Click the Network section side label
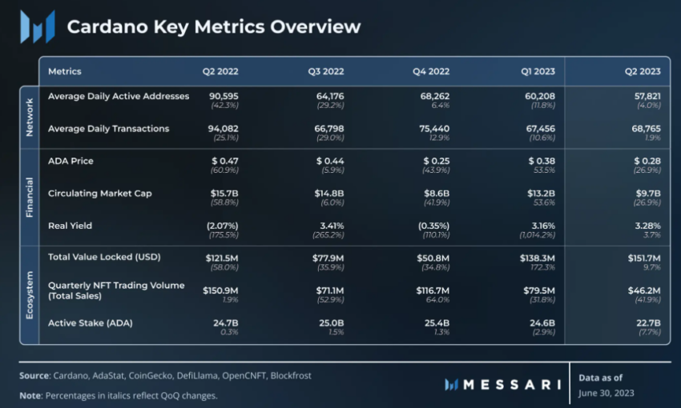Screen dimensions: 681x408 coord(30,117)
